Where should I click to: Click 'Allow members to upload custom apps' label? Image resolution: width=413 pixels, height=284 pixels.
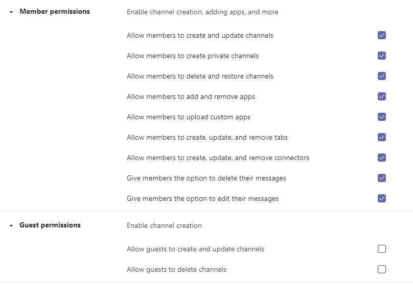(188, 117)
